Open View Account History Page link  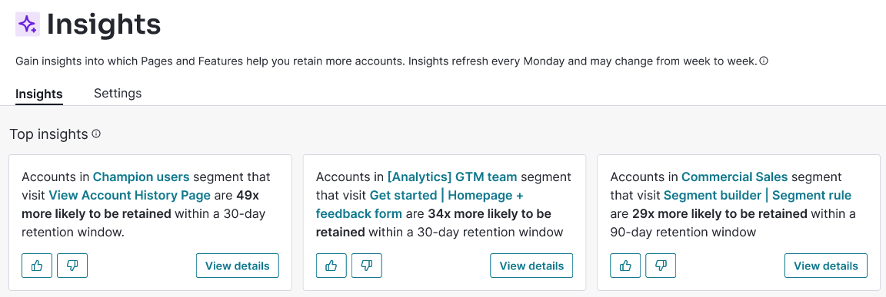click(129, 196)
